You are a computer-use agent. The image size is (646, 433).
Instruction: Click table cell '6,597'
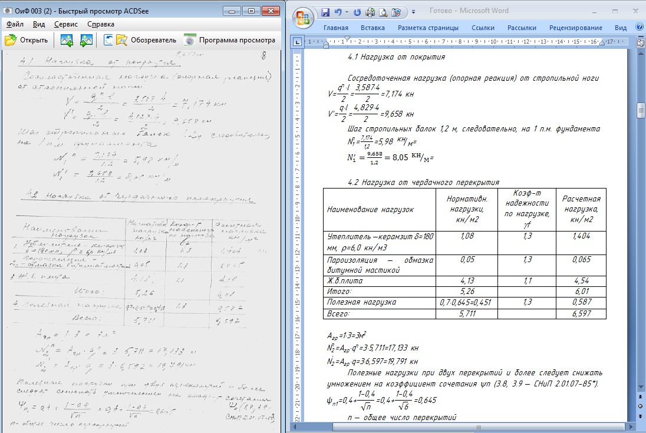click(581, 313)
